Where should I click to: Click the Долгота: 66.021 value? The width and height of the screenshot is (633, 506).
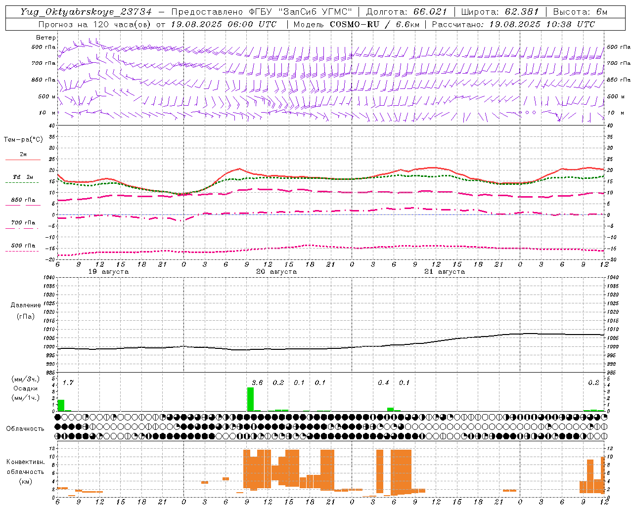[x=407, y=12]
